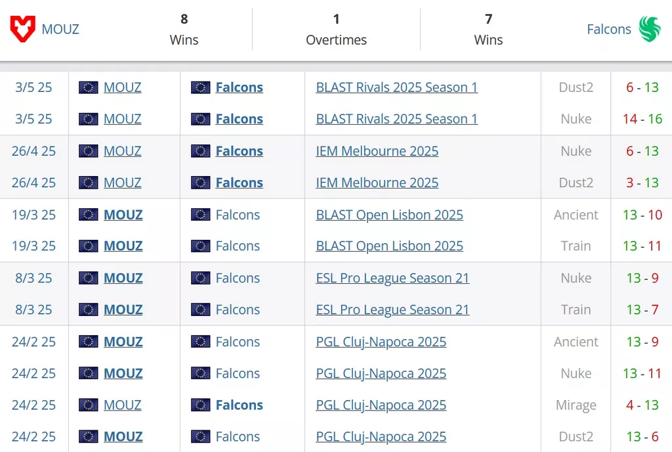Open MOUZ team page from header name
Viewport: 672px width, 452px height.
[60, 29]
